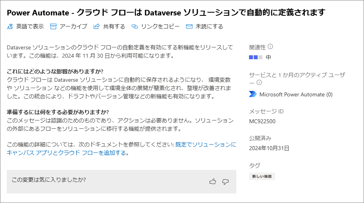Mark message as 未読にする

pos(209,27)
